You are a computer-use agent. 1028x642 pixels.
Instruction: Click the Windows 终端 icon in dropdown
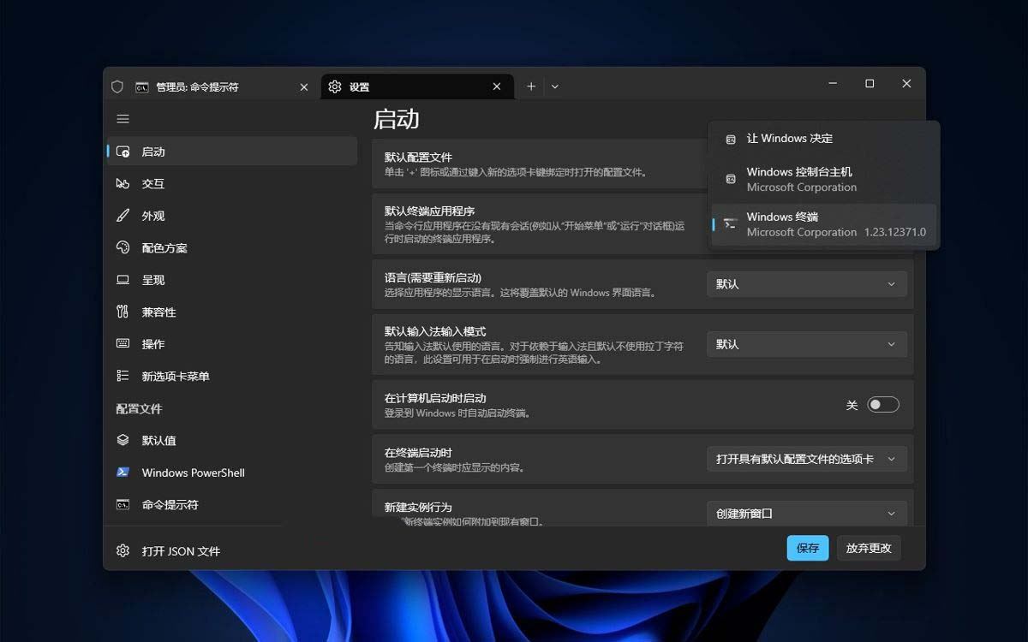point(731,223)
